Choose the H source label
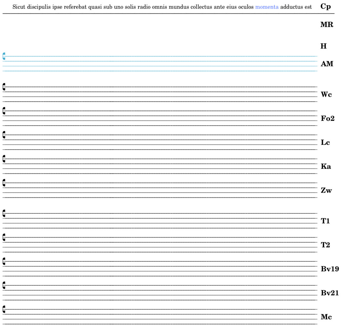The height and width of the screenshot is (331, 342). pos(323,46)
